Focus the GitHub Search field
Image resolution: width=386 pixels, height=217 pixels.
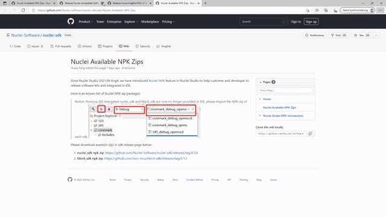pyautogui.click(x=263, y=22)
